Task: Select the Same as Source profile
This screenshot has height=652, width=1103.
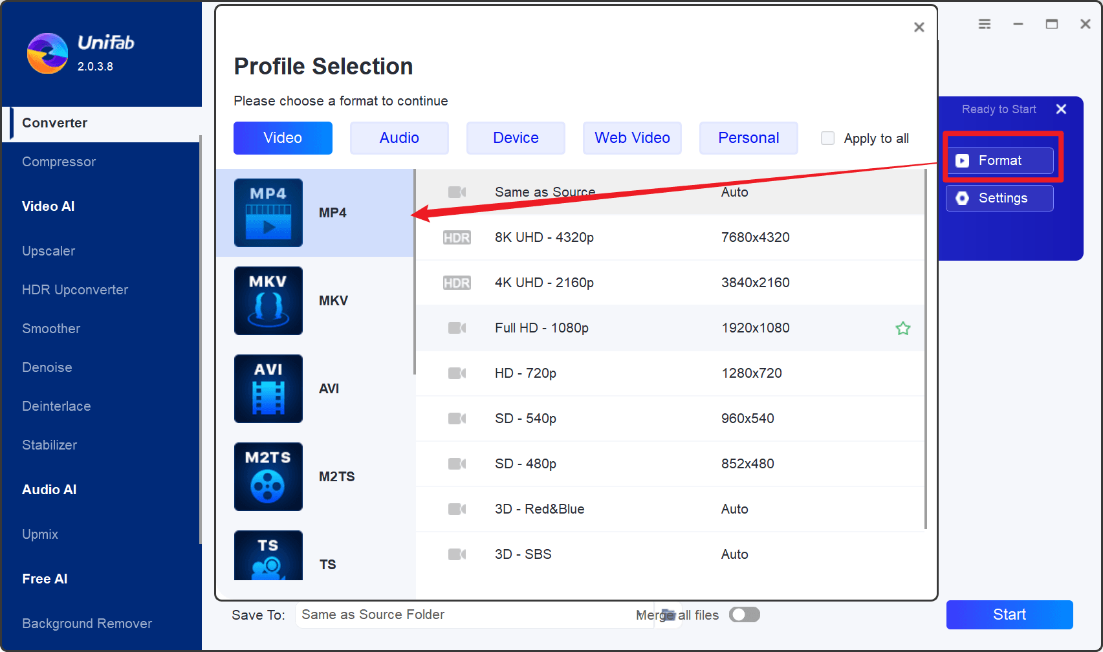Action: [x=670, y=192]
